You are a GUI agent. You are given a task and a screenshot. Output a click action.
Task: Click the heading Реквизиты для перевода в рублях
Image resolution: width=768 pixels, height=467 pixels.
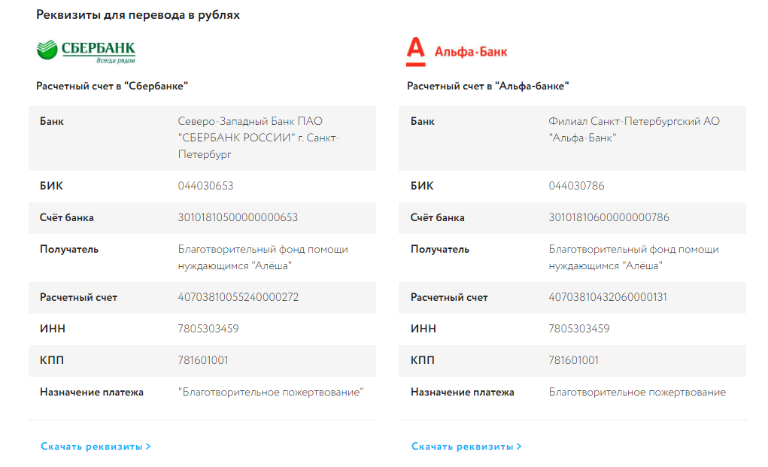tap(138, 15)
